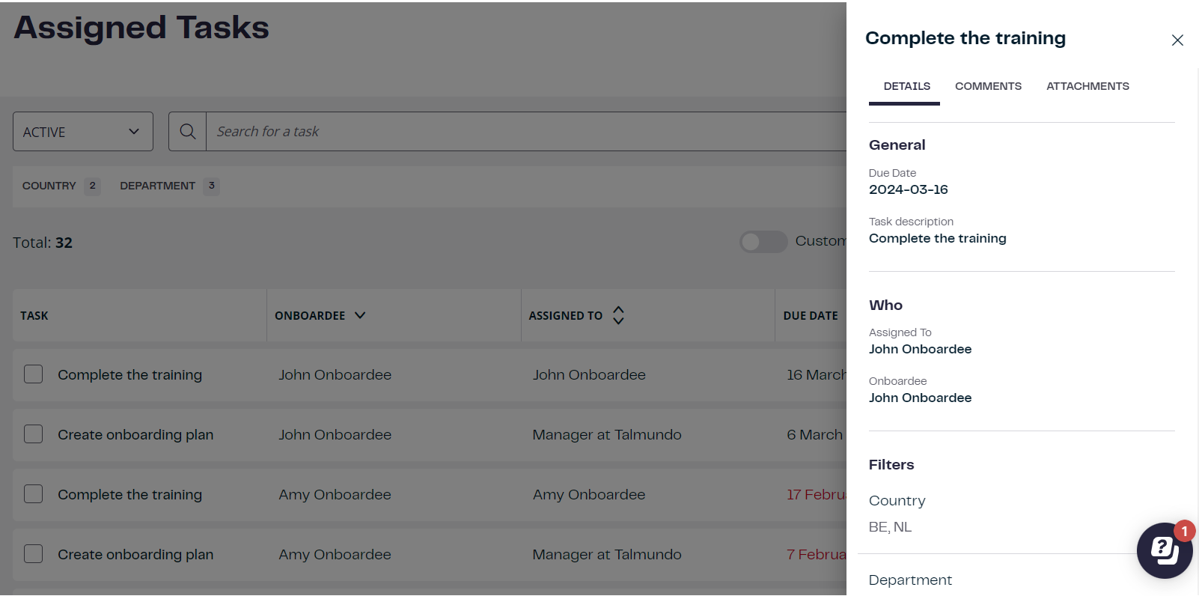Click the Task description value in the panel

click(937, 239)
